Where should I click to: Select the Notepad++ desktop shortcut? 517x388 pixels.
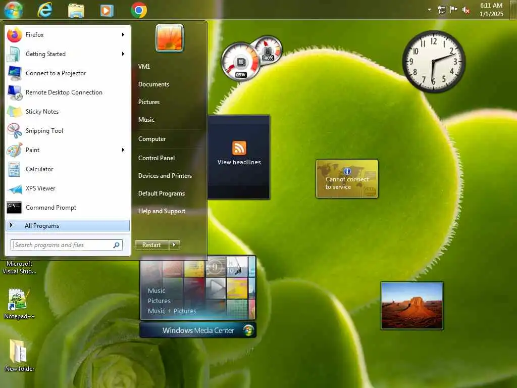(19, 304)
